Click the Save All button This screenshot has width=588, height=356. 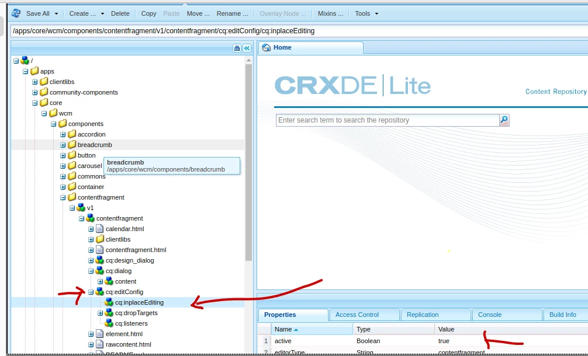[37, 13]
